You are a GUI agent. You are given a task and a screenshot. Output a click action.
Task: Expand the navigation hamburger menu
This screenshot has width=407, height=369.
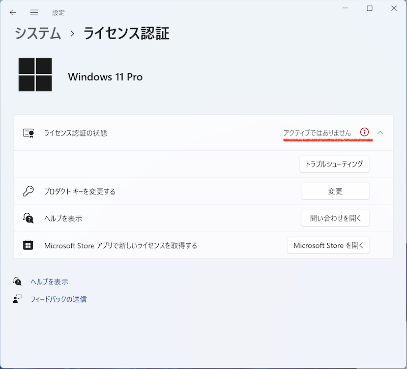(34, 12)
